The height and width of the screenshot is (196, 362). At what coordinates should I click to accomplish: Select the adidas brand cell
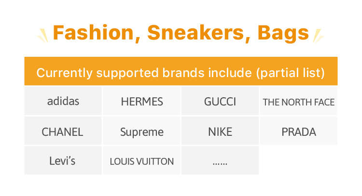[x=63, y=101]
